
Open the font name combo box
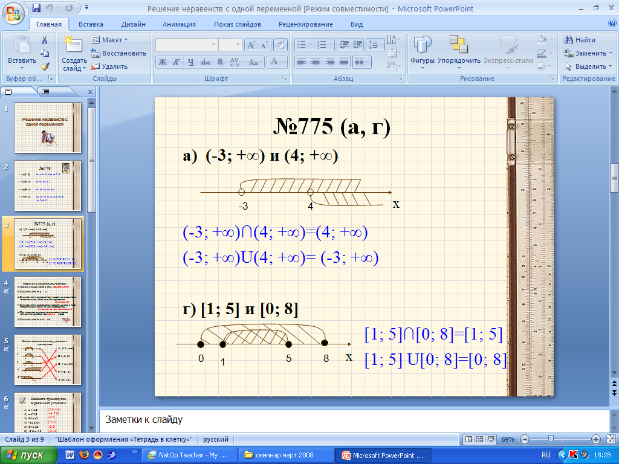[x=186, y=45]
